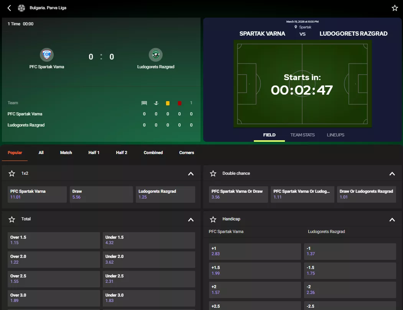The height and width of the screenshot is (310, 403).
Task: Select the FIELD tab in match tracker
Action: click(x=269, y=135)
